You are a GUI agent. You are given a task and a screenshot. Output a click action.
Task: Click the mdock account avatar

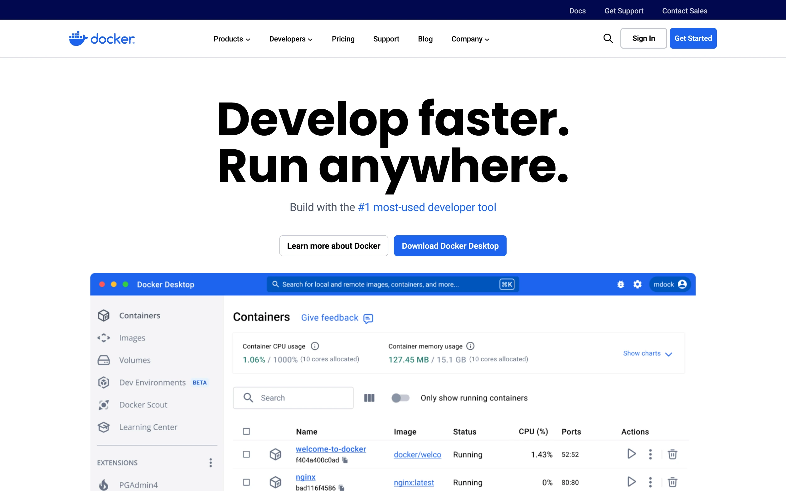pyautogui.click(x=682, y=284)
